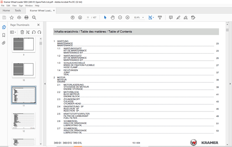Screen dimensions: 232x147
Task: Collapse the left navigation pane arrow
Action: pyautogui.click(x=45, y=84)
